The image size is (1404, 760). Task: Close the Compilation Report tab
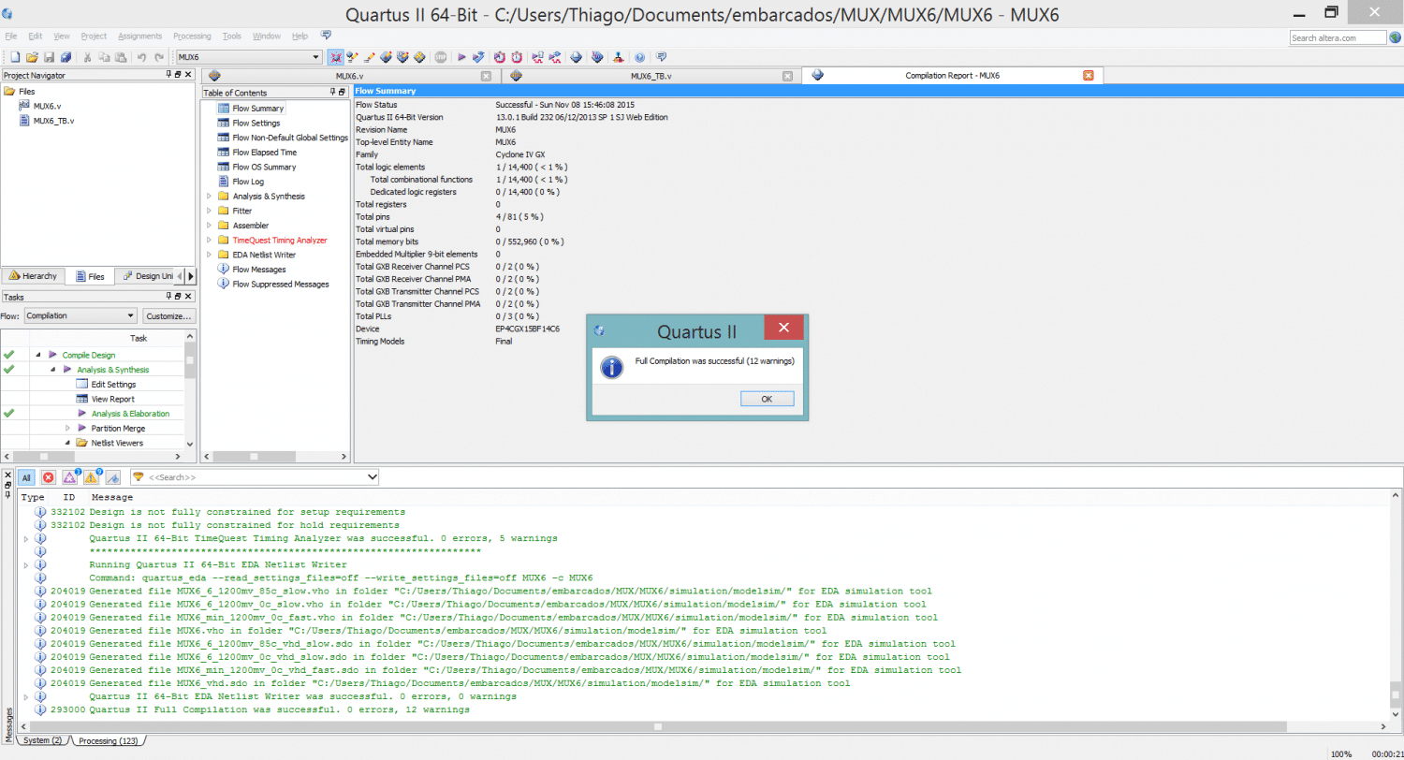(1088, 76)
